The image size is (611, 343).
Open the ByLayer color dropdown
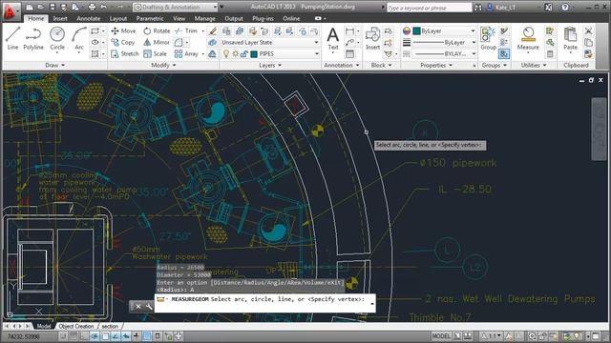pyautogui.click(x=445, y=30)
